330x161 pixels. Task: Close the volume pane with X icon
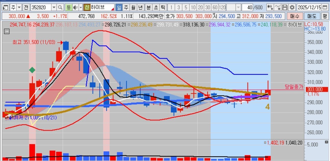click(326, 142)
